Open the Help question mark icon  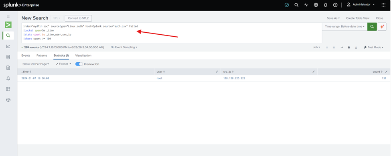coord(335,5)
